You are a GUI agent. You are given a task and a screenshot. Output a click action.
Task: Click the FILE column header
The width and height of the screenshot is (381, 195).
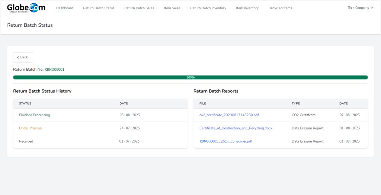pyautogui.click(x=203, y=103)
